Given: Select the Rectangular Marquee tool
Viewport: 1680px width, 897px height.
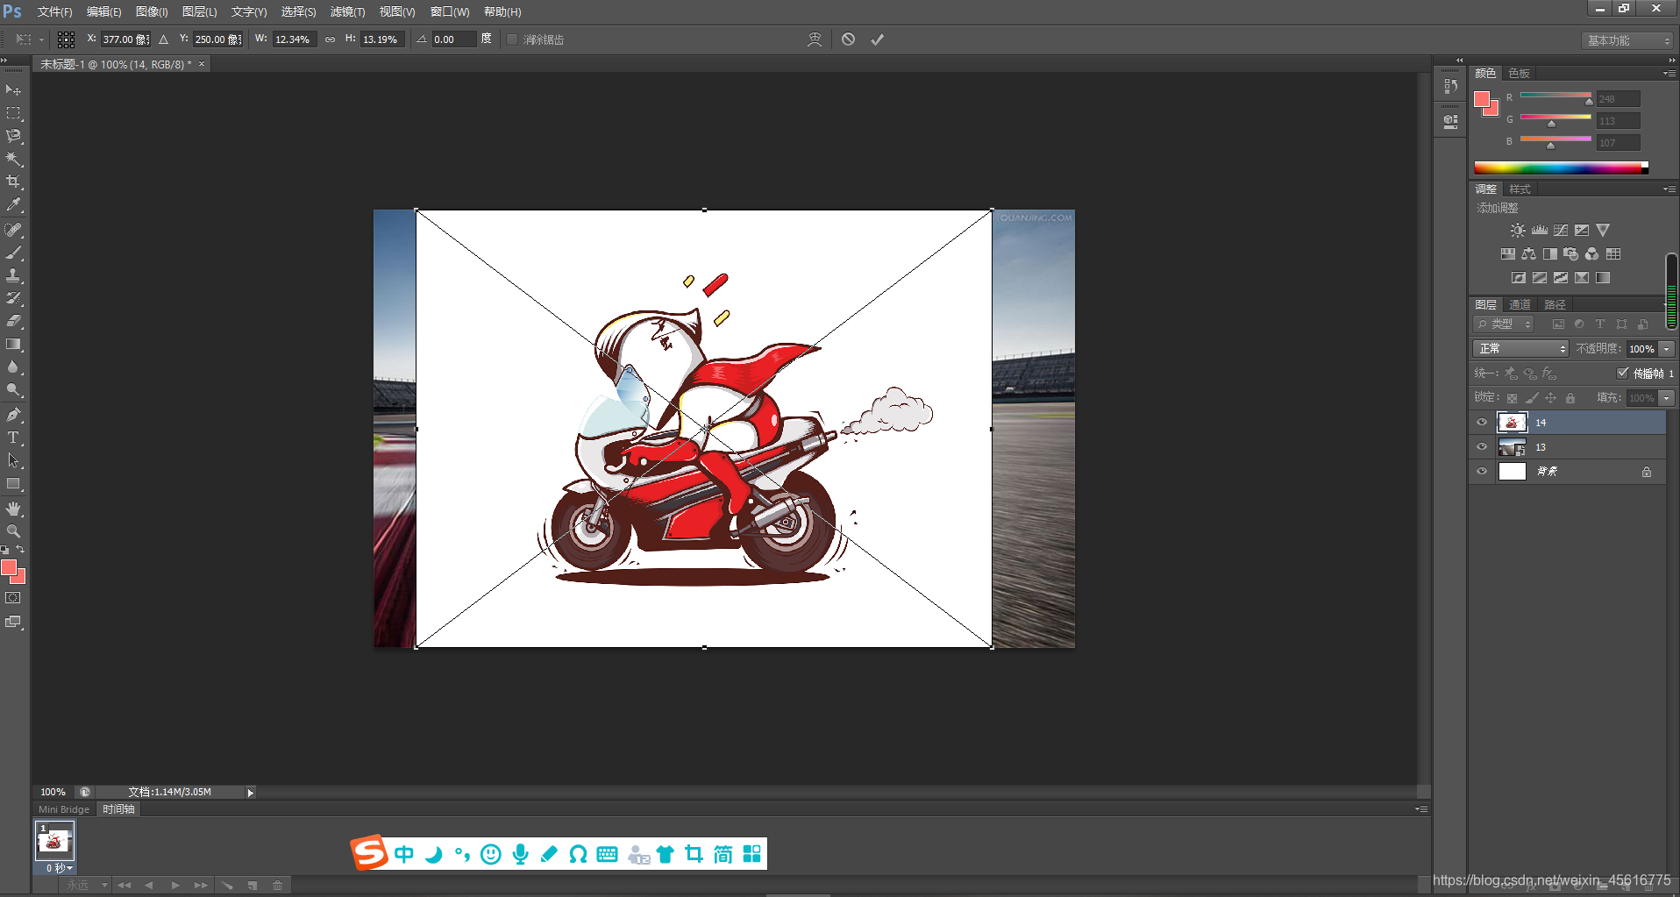Looking at the screenshot, I should click(x=13, y=113).
